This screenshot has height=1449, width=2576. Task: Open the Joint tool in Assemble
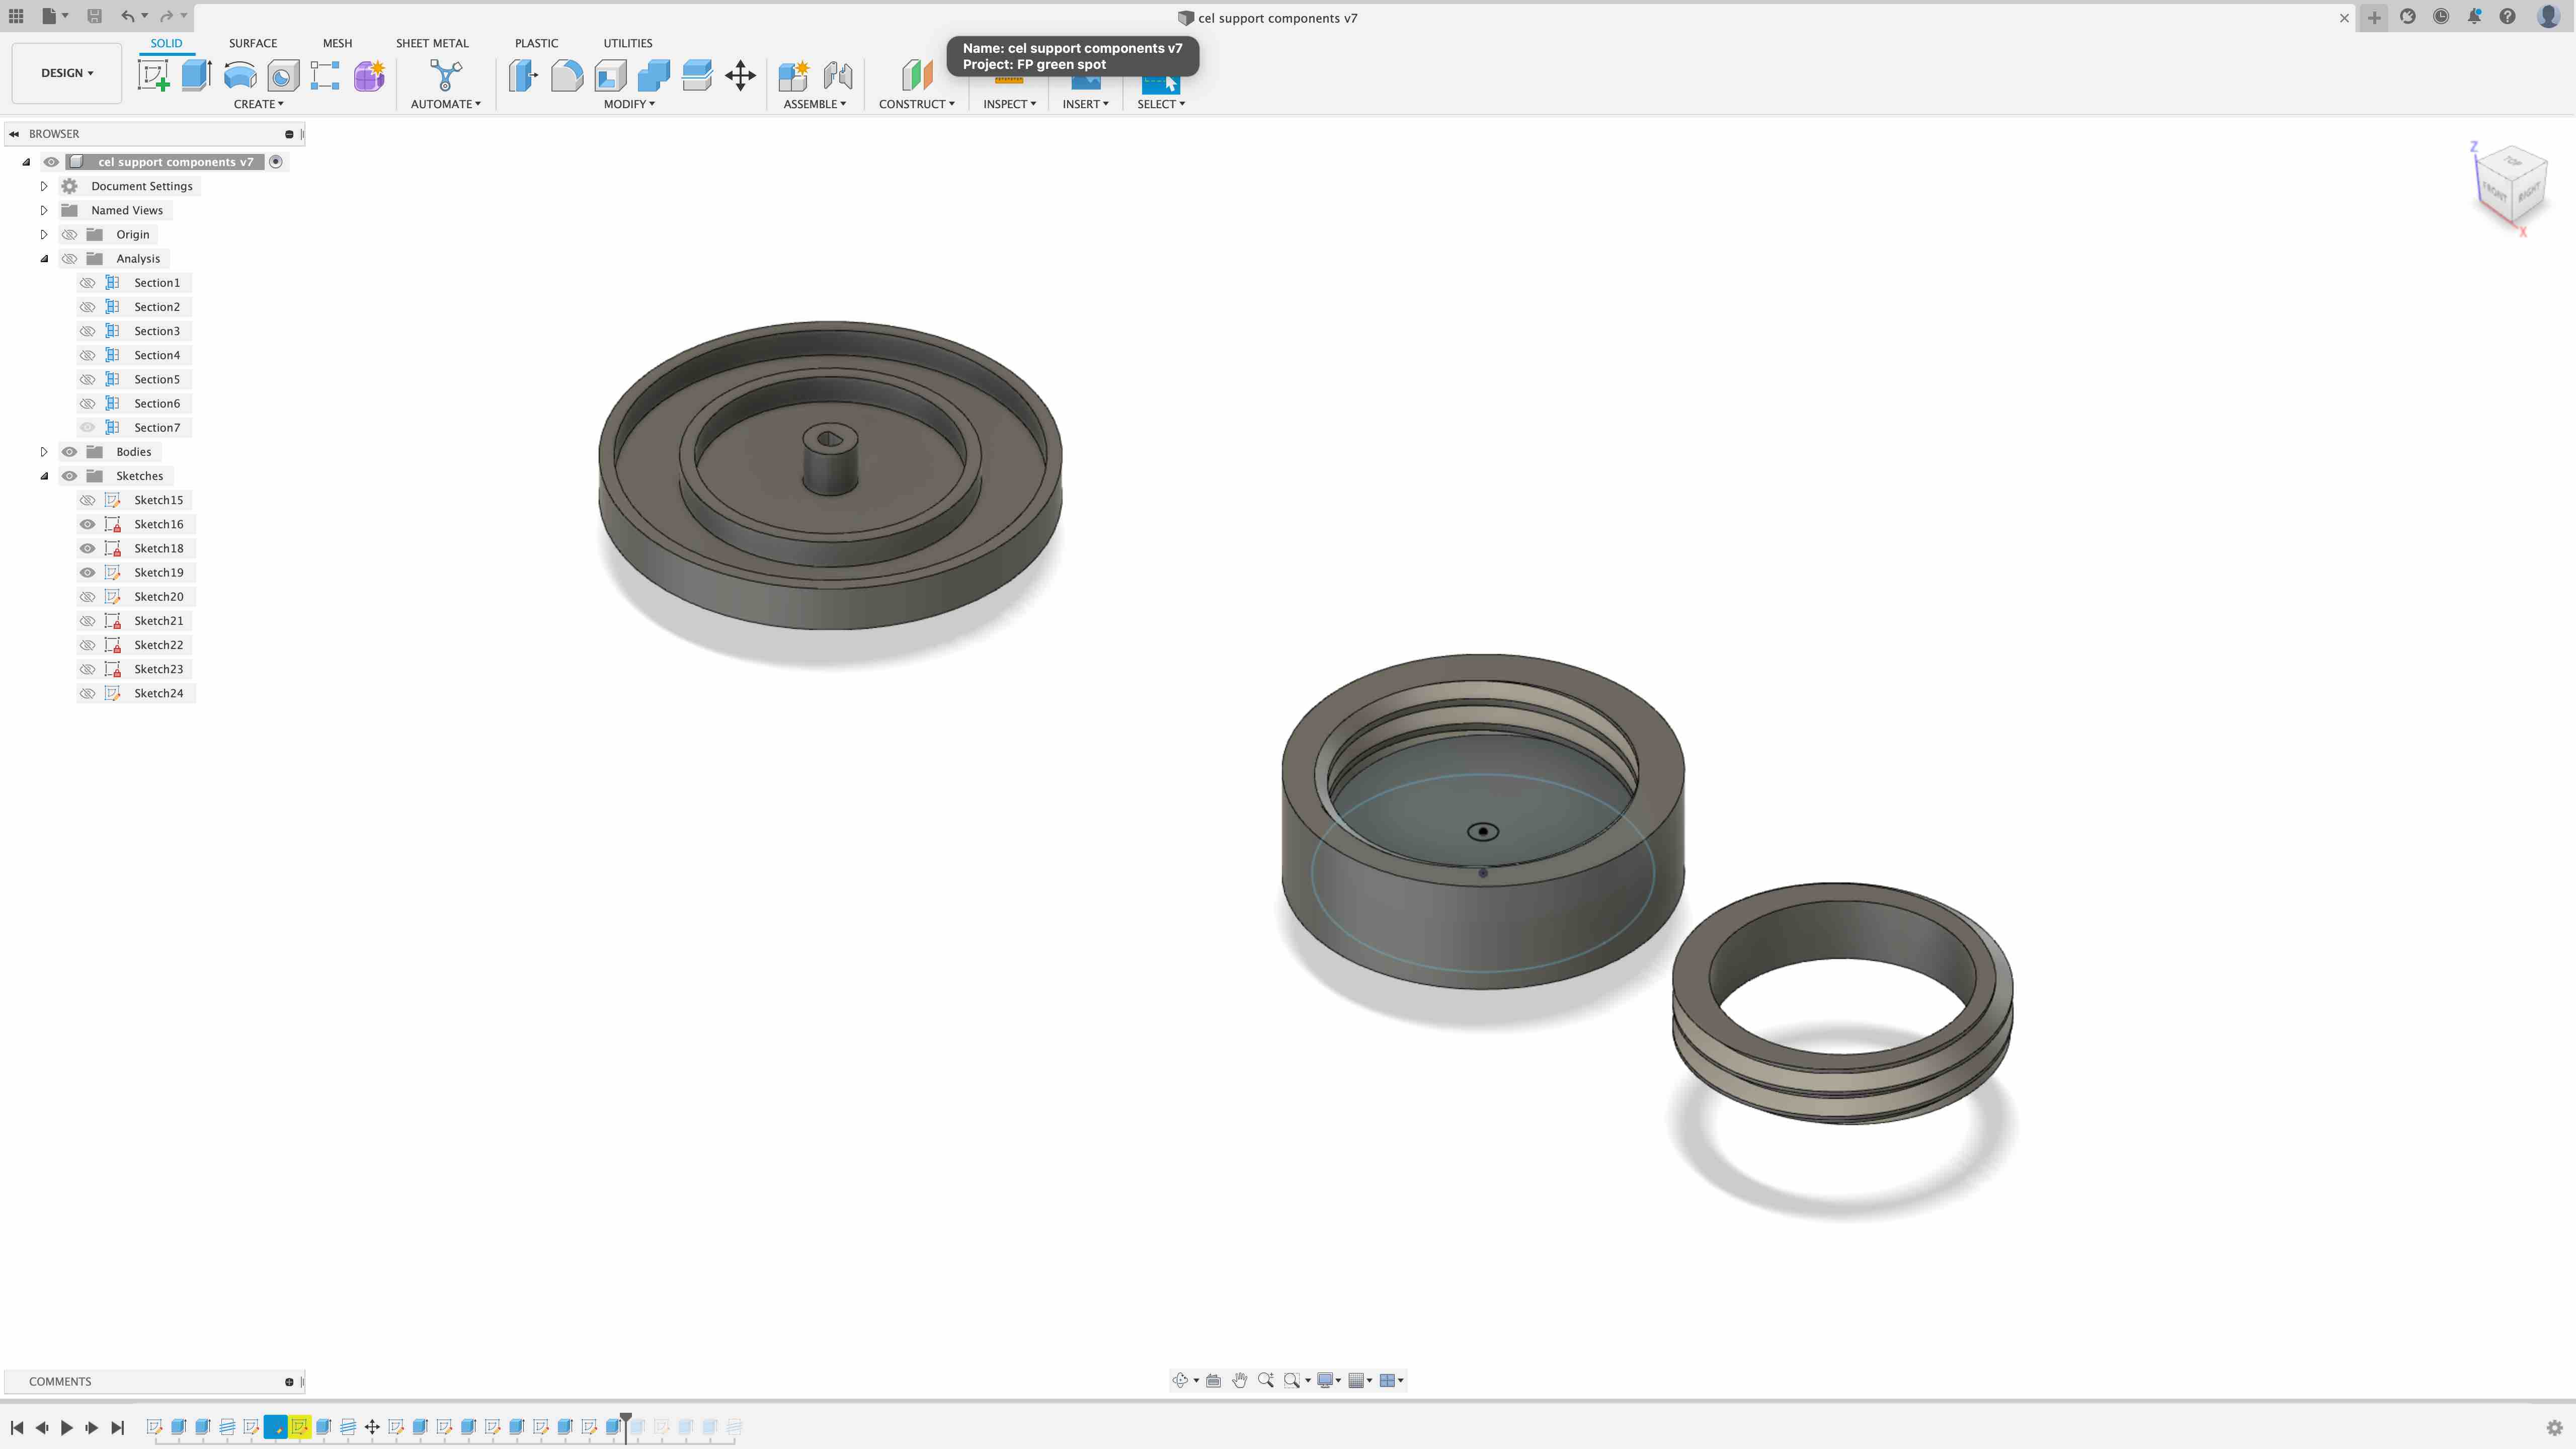(x=837, y=75)
